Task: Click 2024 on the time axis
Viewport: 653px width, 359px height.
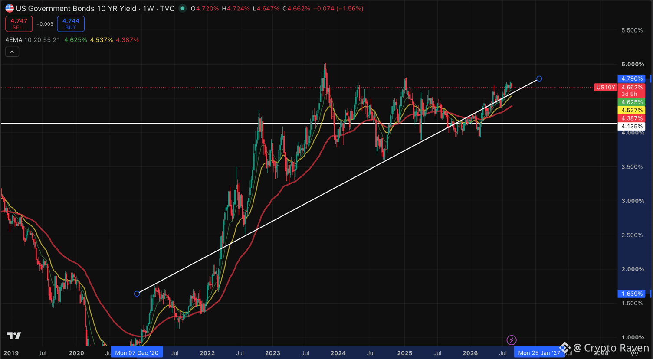Action: click(338, 353)
